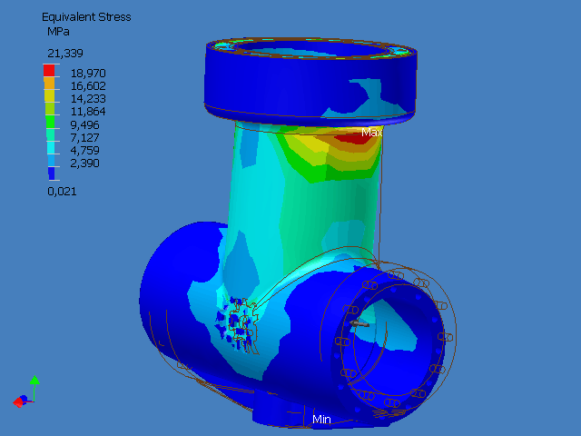This screenshot has width=581, height=436.
Task: Click the legend value 2,390
Action: click(84, 163)
